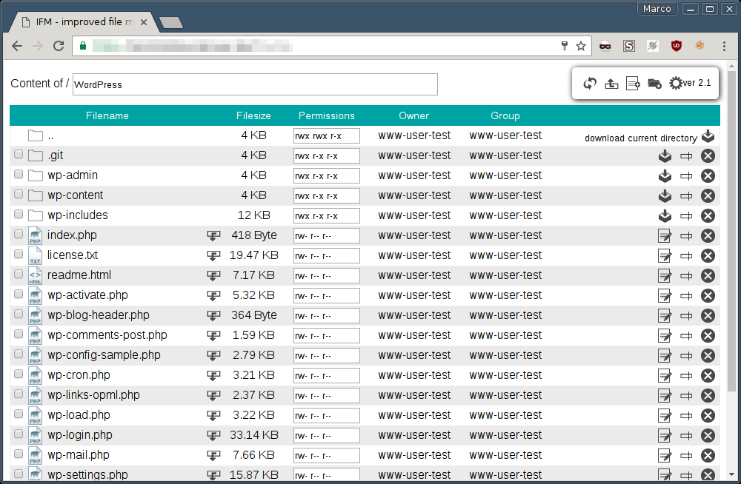Select the wp-content checkbox
Image resolution: width=741 pixels, height=484 pixels.
(19, 194)
